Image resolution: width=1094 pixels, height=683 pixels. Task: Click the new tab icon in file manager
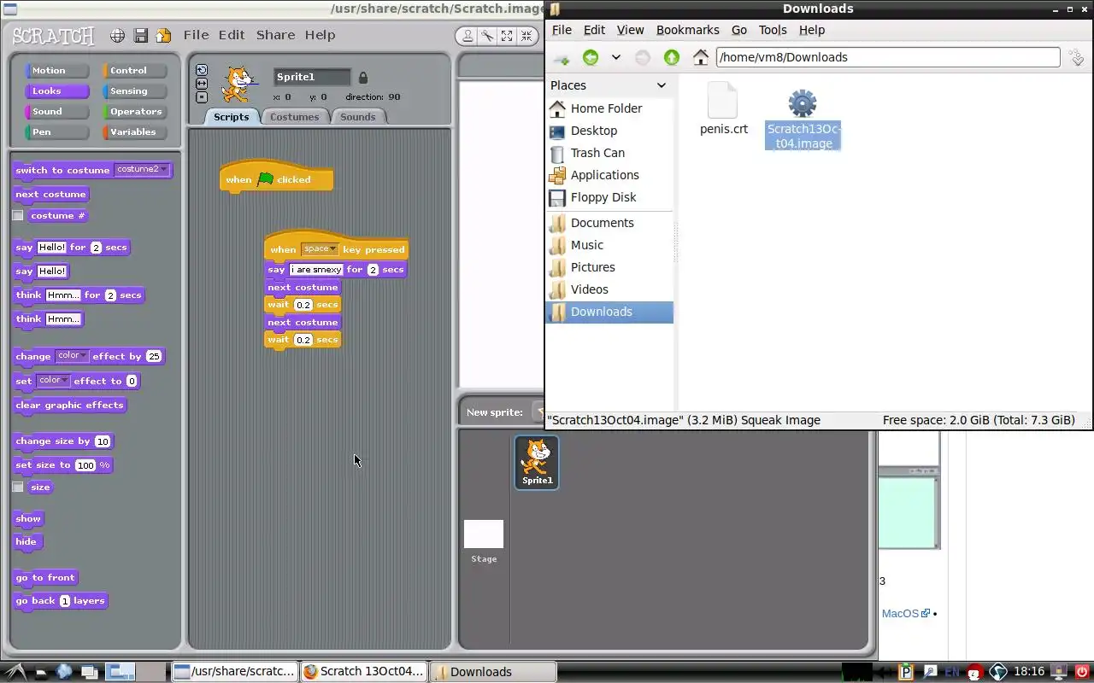562,58
